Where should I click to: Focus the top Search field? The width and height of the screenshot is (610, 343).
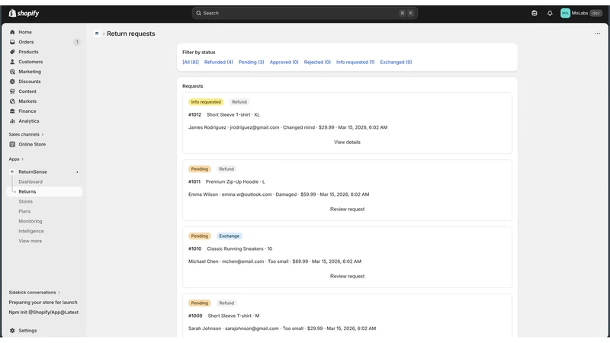(x=304, y=13)
